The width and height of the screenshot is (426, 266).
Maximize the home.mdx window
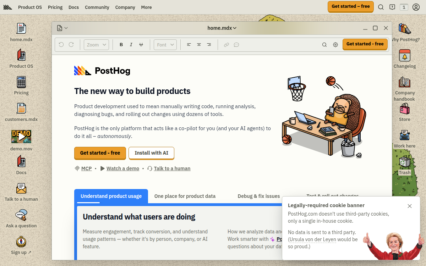[x=375, y=28]
